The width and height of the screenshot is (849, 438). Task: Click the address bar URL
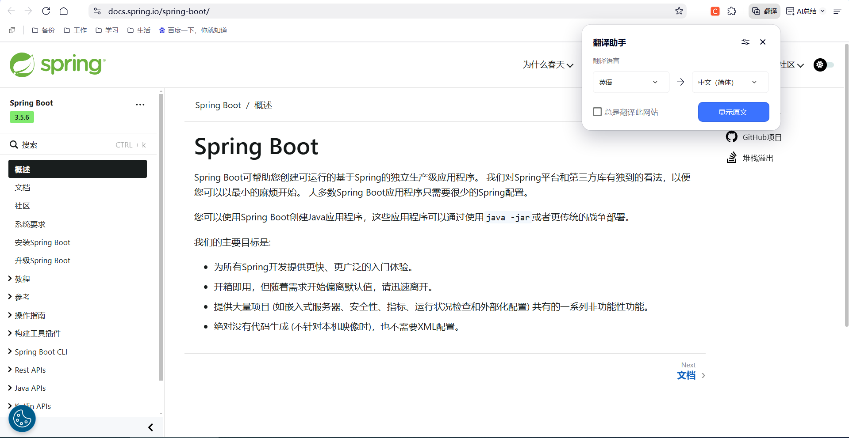click(x=159, y=11)
